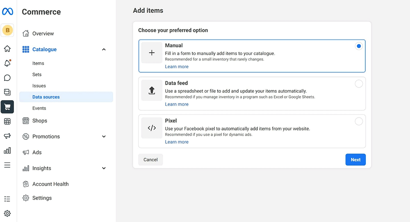Collapse the Catalogue section chevron
Screen dimensions: 410x222
(x=104, y=49)
